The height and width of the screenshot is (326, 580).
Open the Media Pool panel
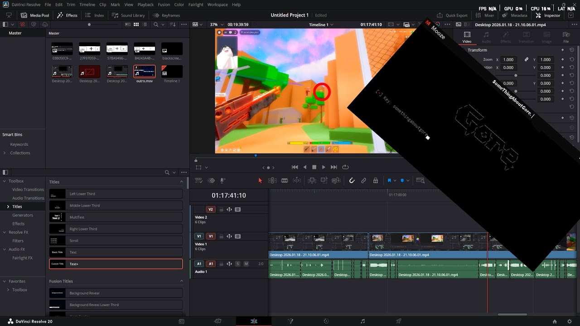click(x=35, y=15)
